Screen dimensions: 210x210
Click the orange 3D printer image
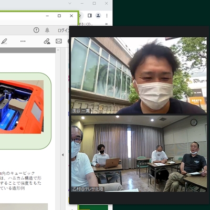22,107
